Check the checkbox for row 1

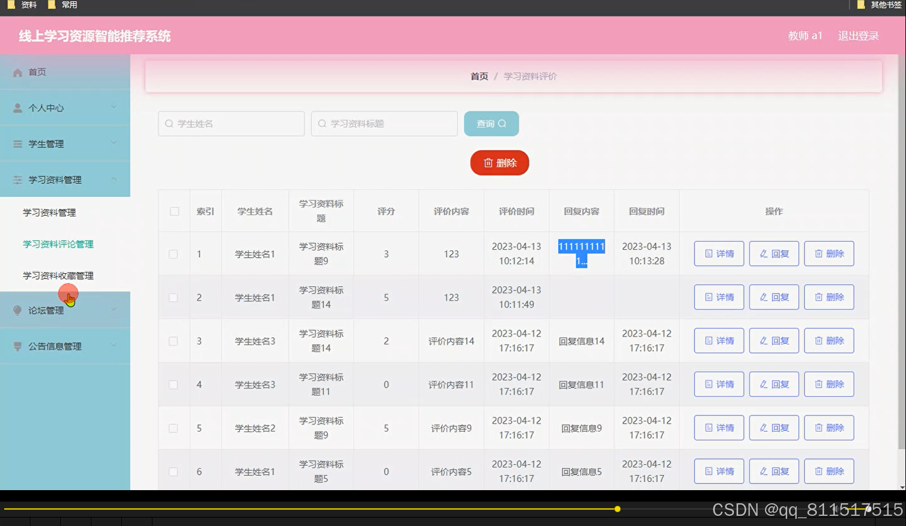point(173,254)
